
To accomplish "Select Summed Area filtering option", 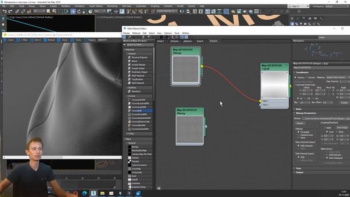I will pos(299,135).
